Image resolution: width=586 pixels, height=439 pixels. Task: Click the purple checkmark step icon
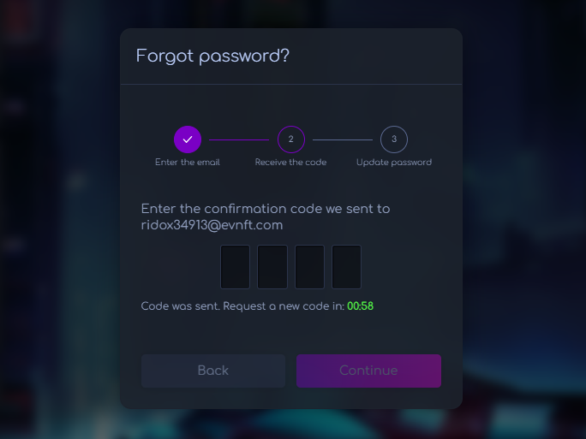[188, 139]
